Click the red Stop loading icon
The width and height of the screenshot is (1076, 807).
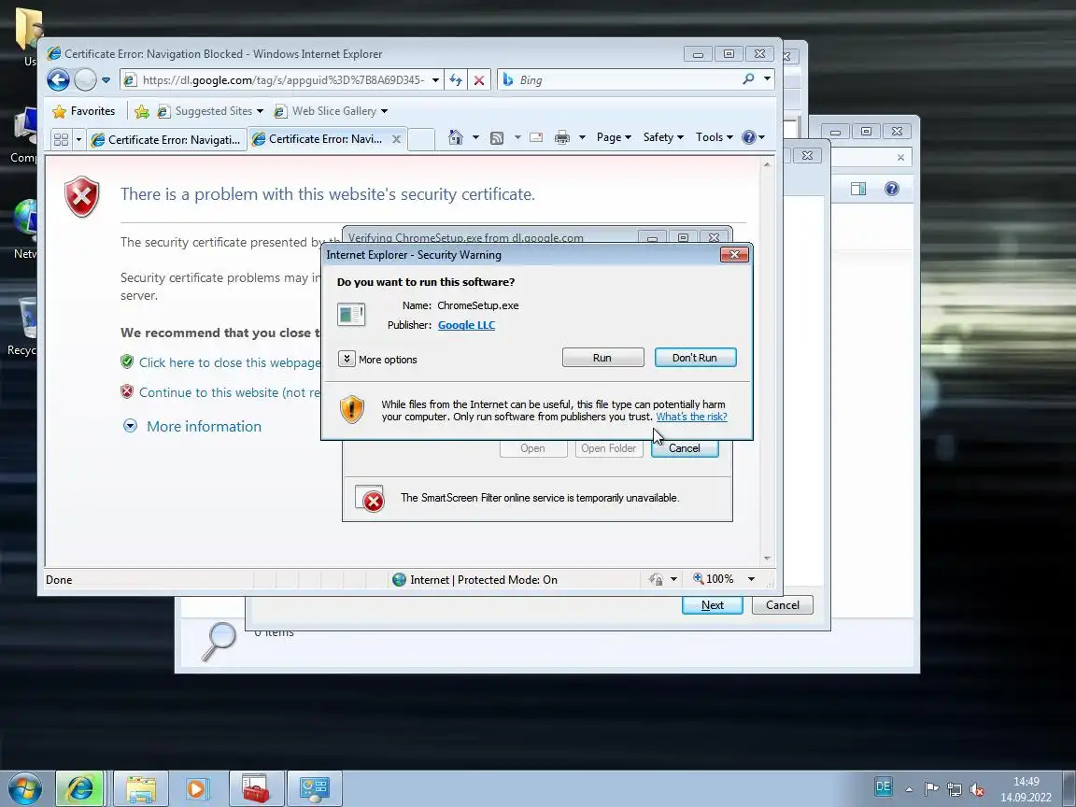[x=479, y=80]
